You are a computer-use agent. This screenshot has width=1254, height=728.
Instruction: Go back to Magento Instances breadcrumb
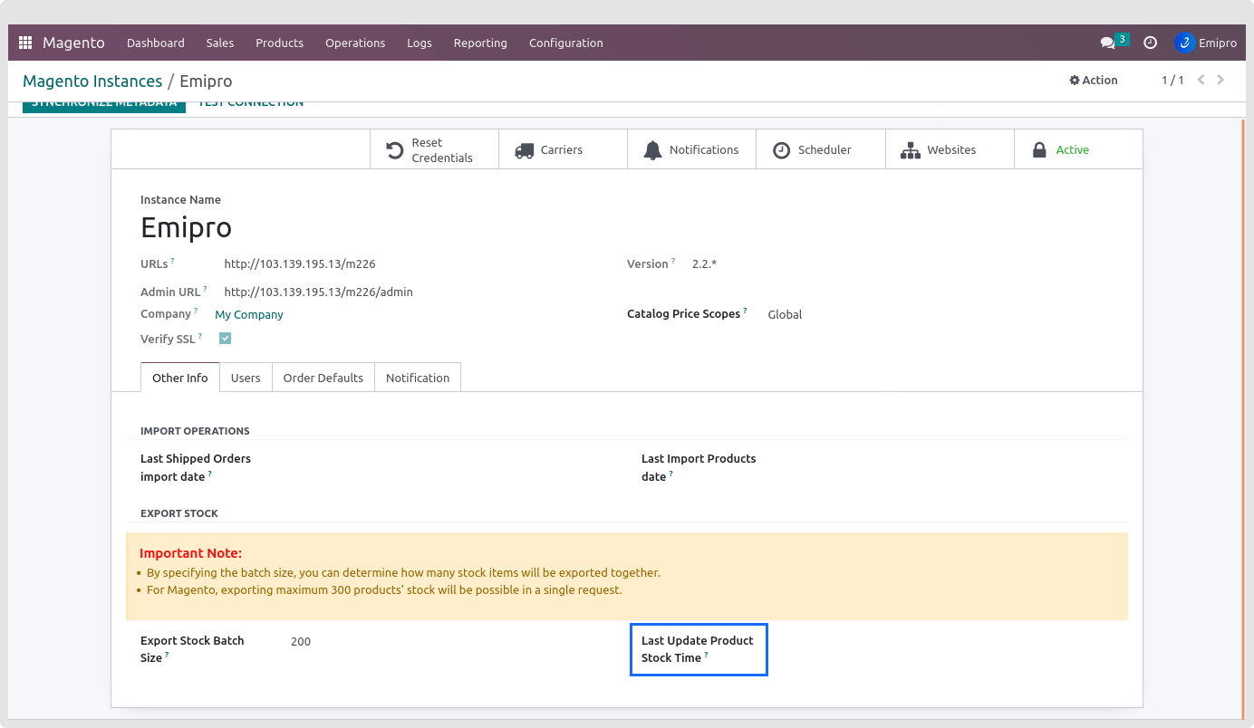[x=92, y=81]
